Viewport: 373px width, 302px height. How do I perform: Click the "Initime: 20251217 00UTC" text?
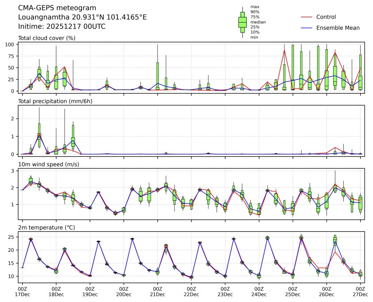(x=62, y=26)
